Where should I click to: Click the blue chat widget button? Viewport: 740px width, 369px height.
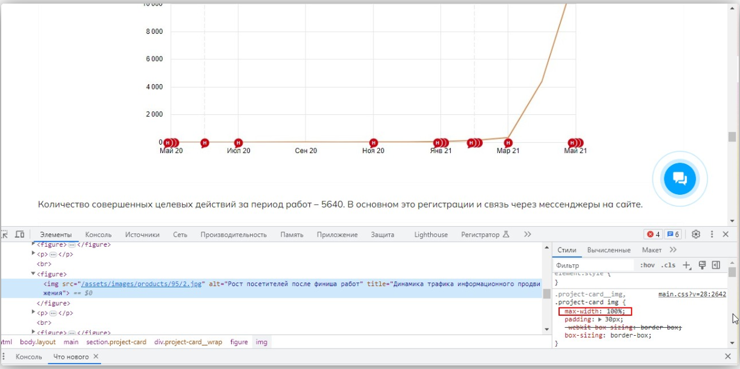[x=679, y=178]
